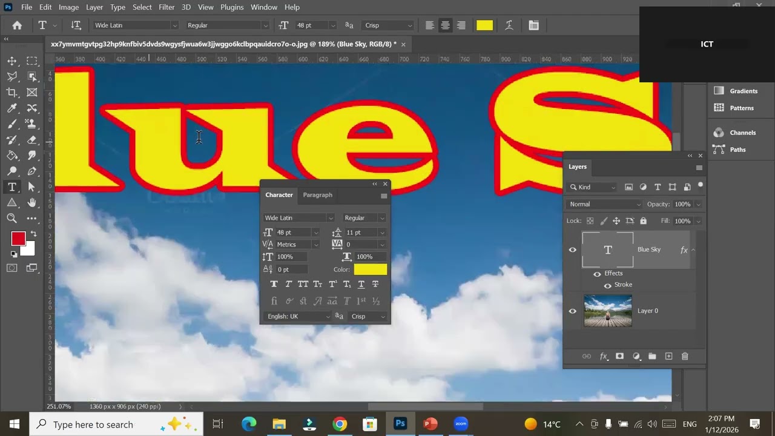Open font size dropdown in Character panel
The width and height of the screenshot is (775, 436).
315,233
